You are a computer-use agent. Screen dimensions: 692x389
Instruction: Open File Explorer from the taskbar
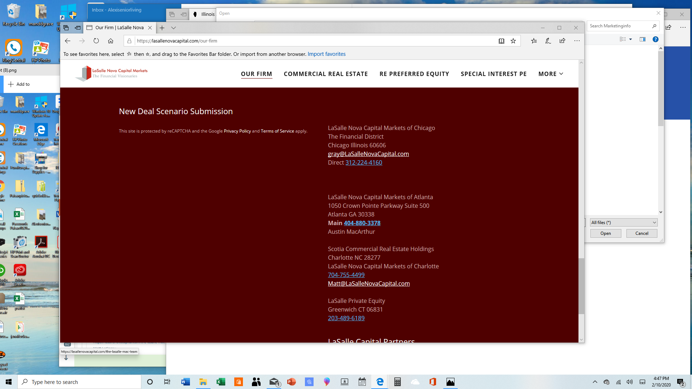coord(203,382)
